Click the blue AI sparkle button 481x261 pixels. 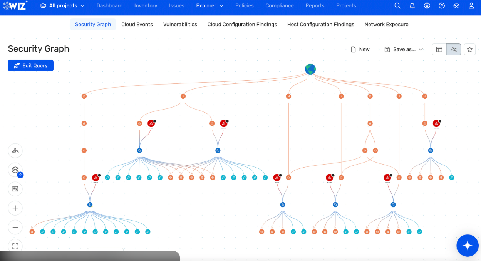point(468,246)
